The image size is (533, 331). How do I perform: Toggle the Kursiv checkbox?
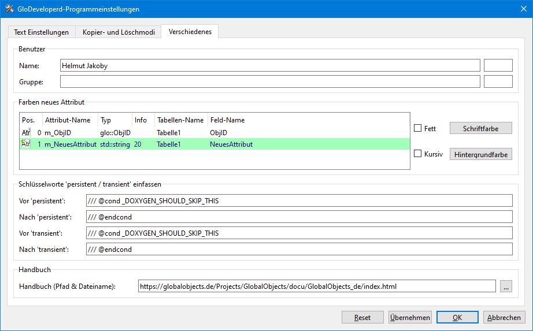click(418, 154)
